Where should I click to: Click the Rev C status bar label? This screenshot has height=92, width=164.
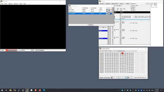coord(3,50)
